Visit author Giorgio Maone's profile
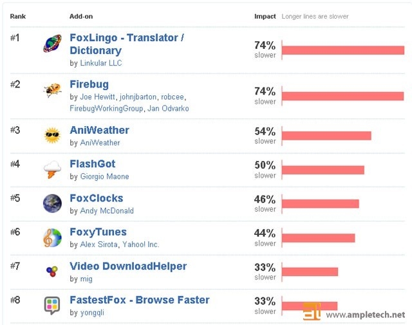The height and width of the screenshot is (325, 412). click(104, 176)
